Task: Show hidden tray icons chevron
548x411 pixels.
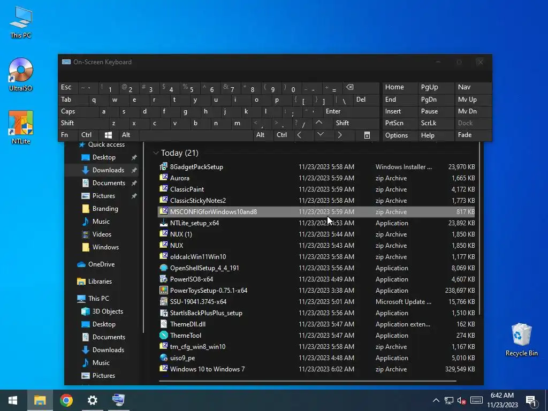Action: pyautogui.click(x=436, y=400)
